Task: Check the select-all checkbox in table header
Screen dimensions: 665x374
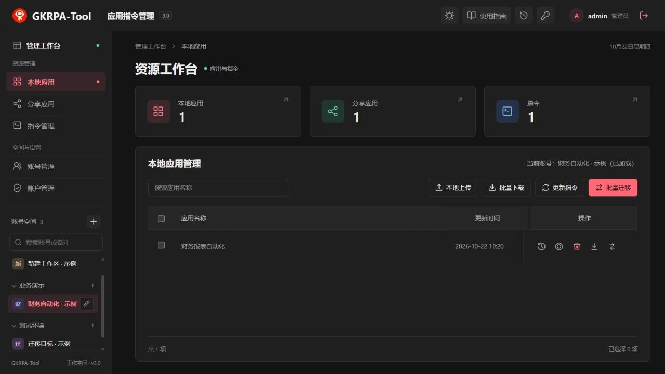Action: (161, 218)
